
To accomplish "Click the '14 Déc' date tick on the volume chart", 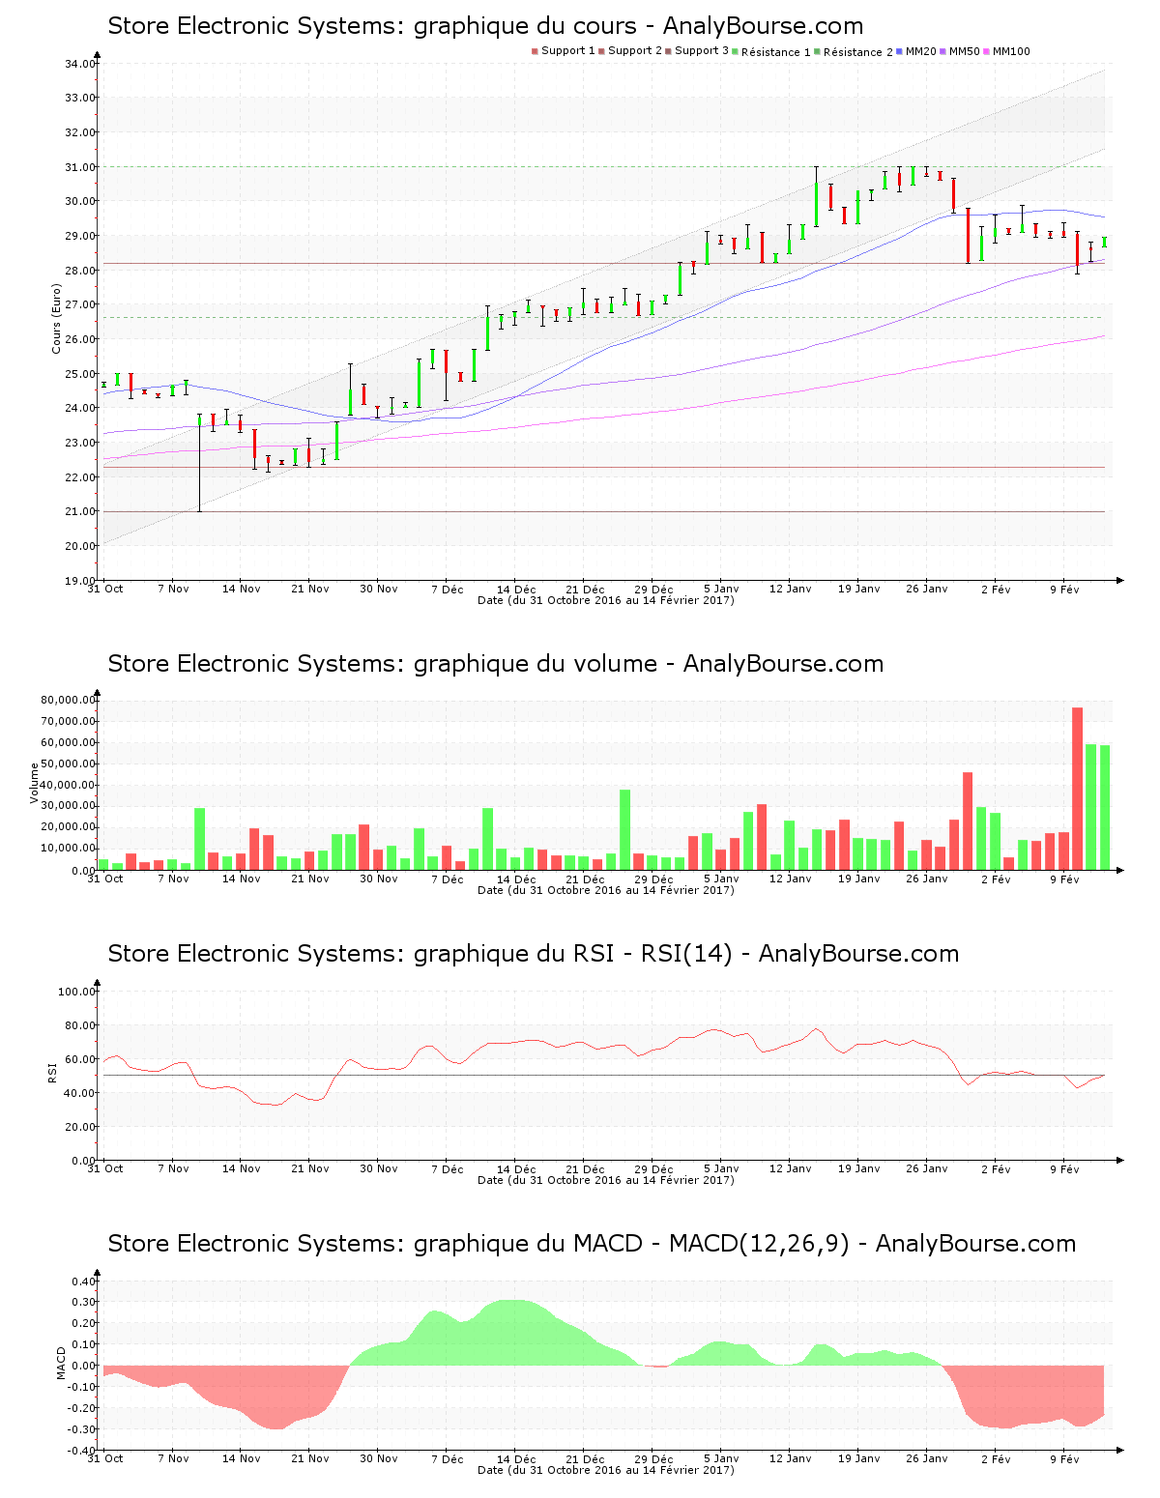I will pos(516,879).
